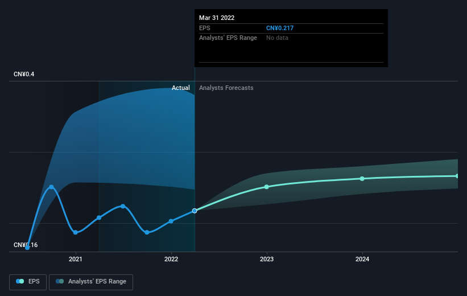Click the 2023 x-axis label
The width and height of the screenshot is (467, 296).
pyautogui.click(x=267, y=259)
